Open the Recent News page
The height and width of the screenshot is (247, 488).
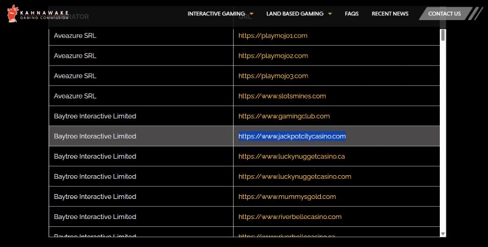click(x=390, y=13)
